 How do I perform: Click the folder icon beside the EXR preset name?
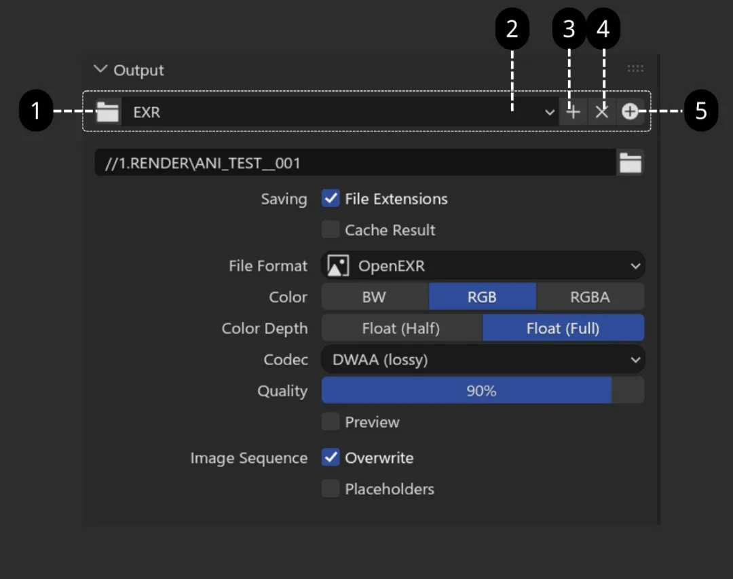107,112
